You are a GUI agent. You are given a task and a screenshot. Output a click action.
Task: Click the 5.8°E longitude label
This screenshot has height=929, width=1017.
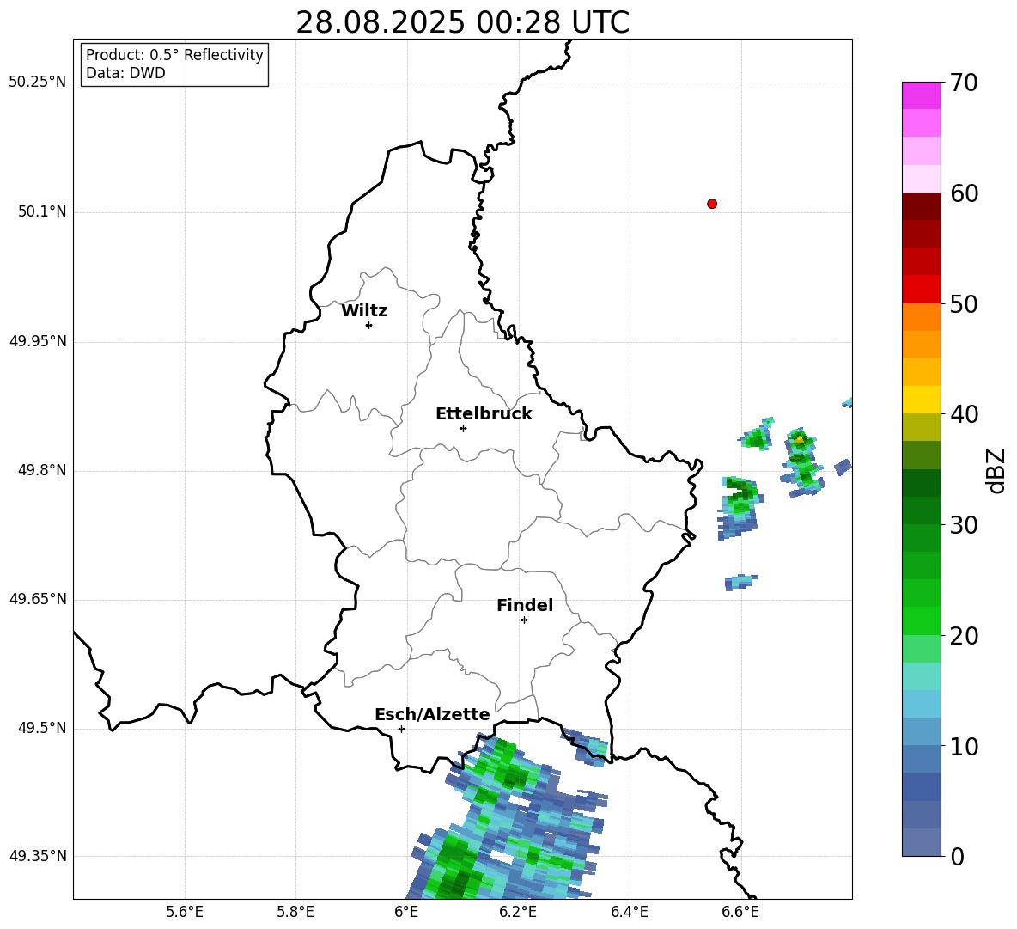(295, 912)
